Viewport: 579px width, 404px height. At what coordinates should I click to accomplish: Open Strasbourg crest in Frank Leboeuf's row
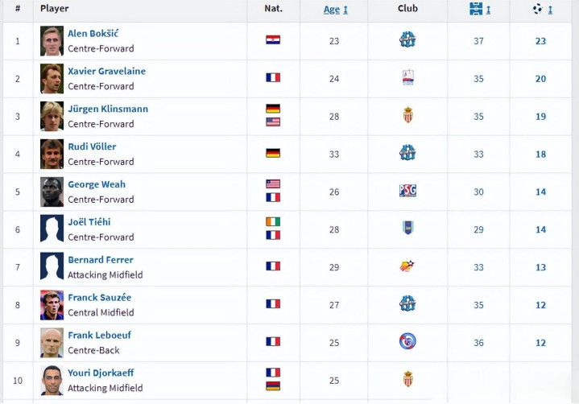(407, 341)
